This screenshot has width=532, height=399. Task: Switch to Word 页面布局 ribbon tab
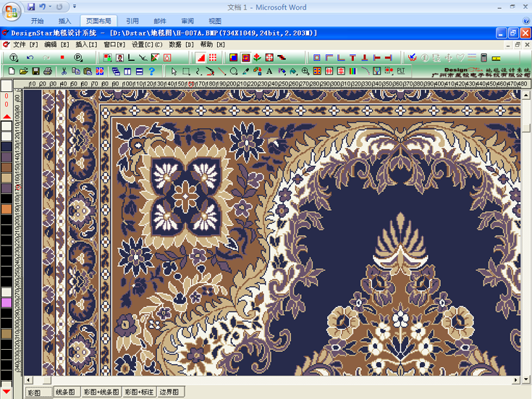(98, 21)
